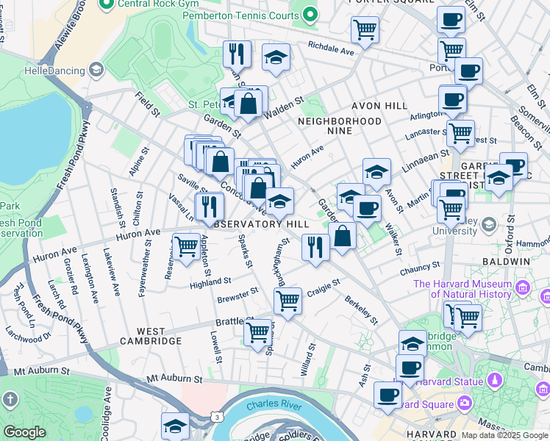Click the Central Rock Gym pin
This screenshot has height=441, width=550.
coord(105,4)
